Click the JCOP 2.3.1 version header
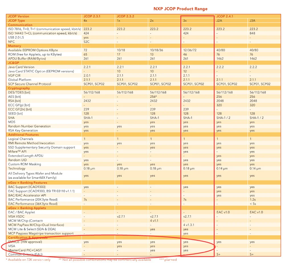This screenshot has height=263, width=285. point(92,16)
